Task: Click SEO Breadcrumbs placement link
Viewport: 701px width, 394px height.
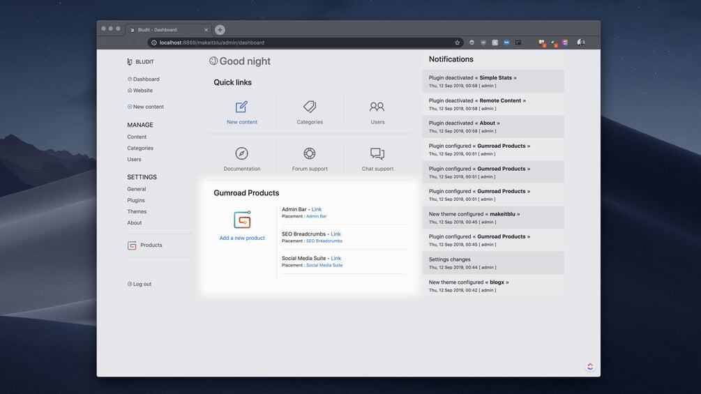Action: tap(324, 241)
